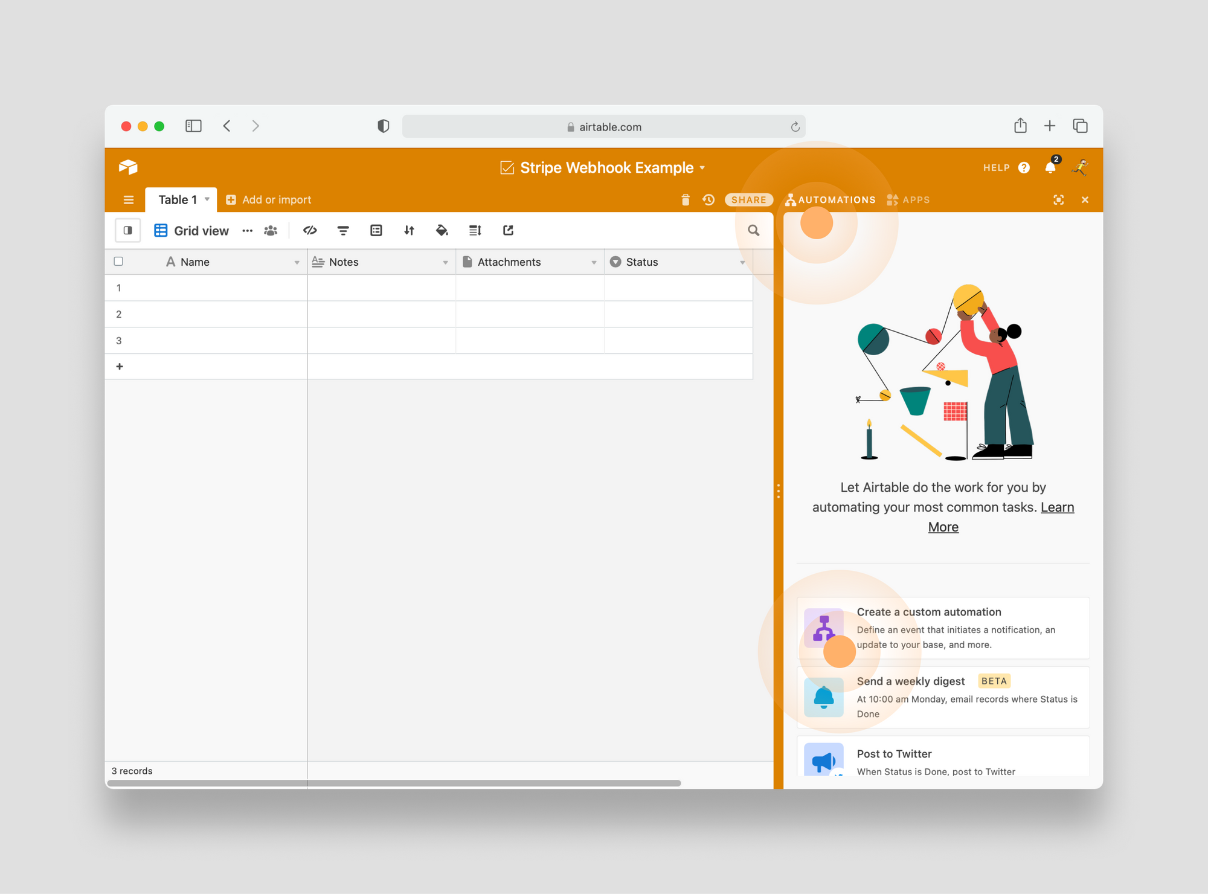The image size is (1208, 894).
Task: Click the row height adjust icon
Action: point(475,230)
